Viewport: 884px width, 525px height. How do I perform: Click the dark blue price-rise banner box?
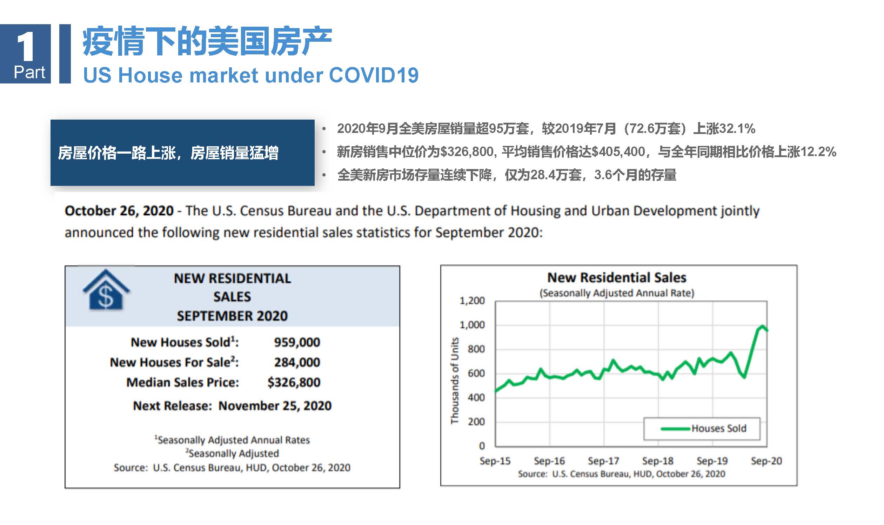182,153
